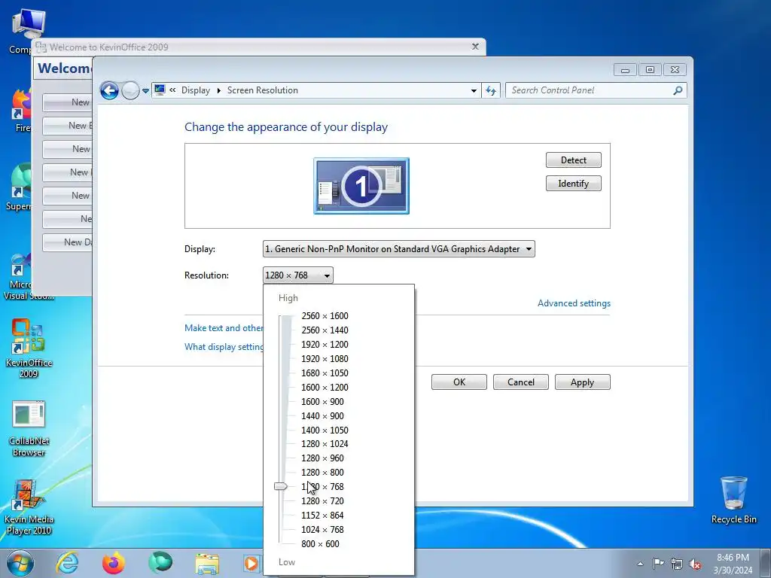Click the Apply button

(583, 382)
